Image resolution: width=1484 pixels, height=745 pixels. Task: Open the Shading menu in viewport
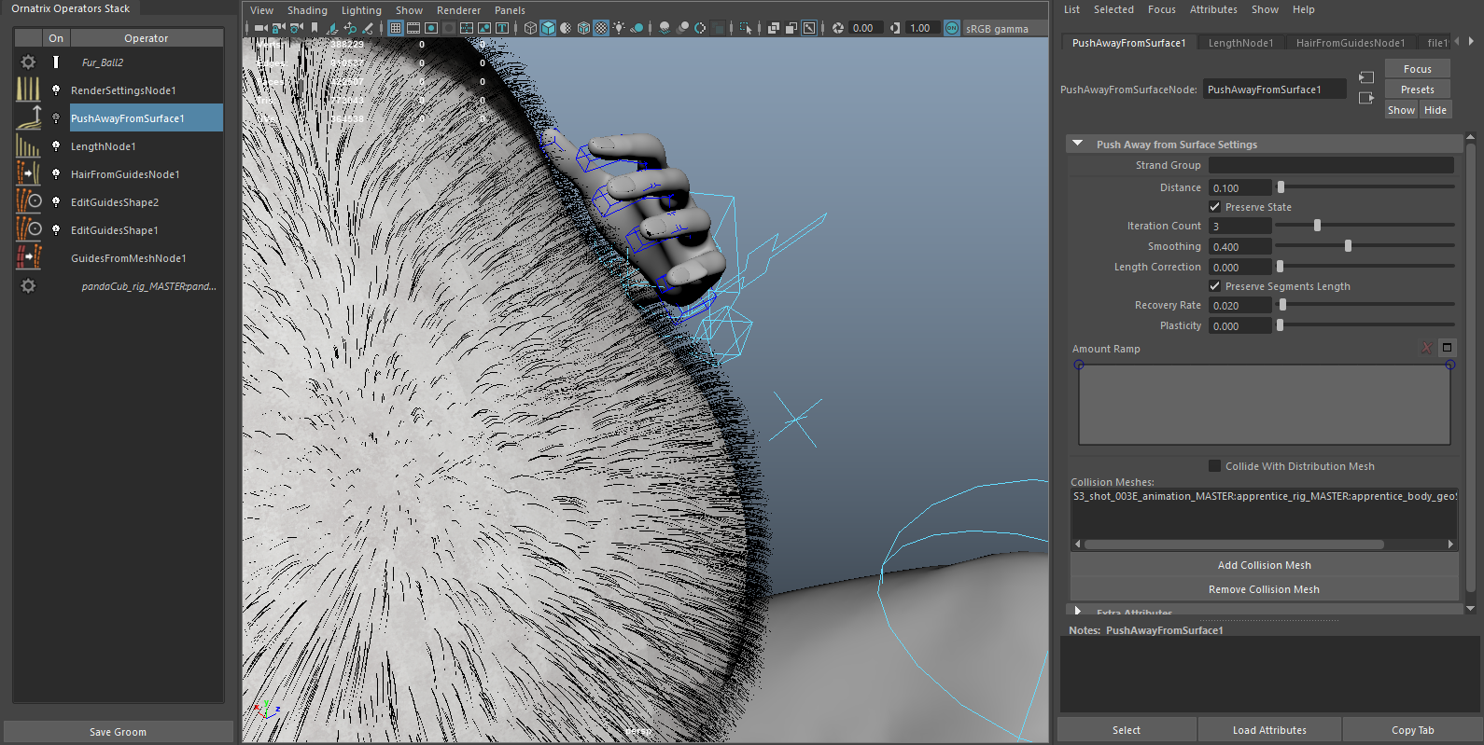pyautogui.click(x=307, y=10)
